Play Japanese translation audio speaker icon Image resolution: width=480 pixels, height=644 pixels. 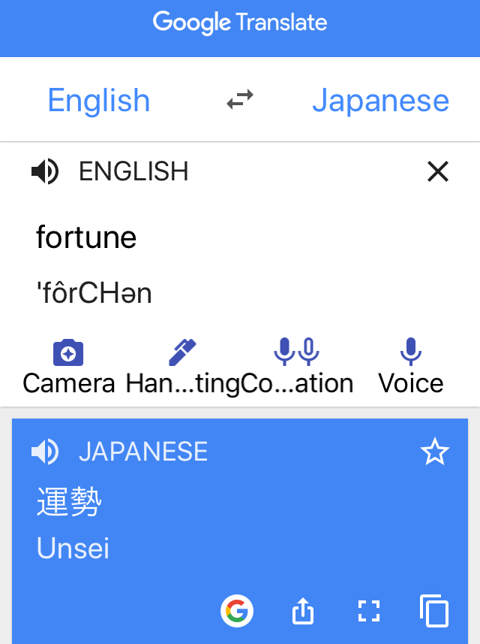tap(45, 452)
